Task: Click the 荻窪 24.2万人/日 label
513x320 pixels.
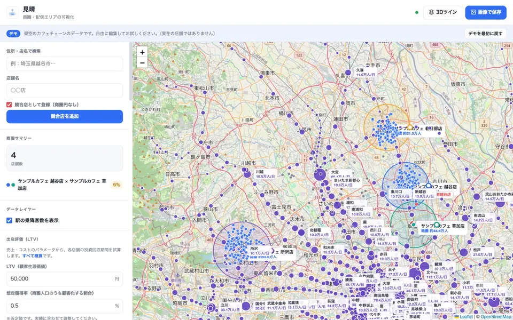Action: pos(337,303)
